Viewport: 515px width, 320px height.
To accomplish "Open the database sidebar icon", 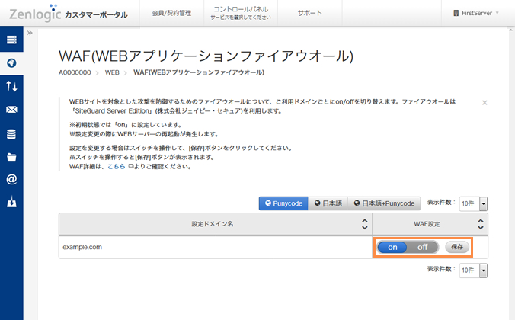I will coord(11,134).
